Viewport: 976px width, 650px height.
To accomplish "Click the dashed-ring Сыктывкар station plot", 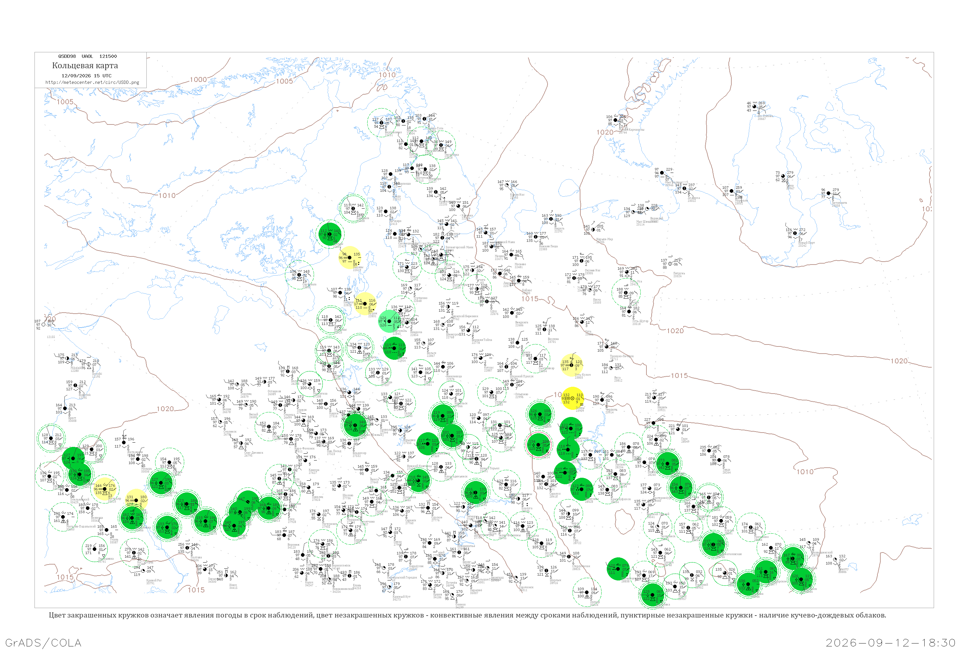I will (535, 358).
